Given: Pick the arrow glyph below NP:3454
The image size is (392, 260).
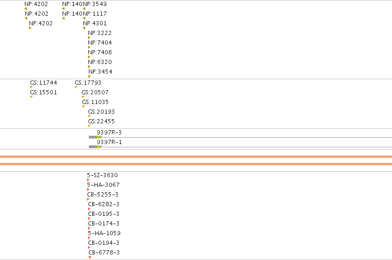Looking at the screenshot, I should coord(89,76).
